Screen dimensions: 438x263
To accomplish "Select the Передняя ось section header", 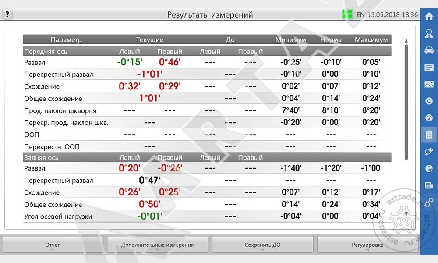I will (46, 51).
